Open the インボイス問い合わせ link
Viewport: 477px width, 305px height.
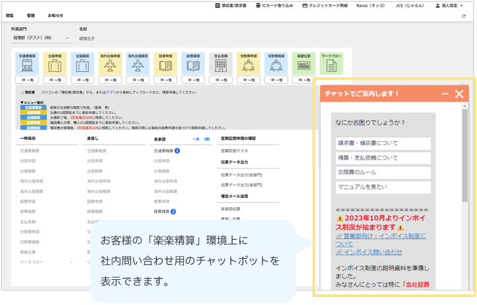tap(373, 252)
